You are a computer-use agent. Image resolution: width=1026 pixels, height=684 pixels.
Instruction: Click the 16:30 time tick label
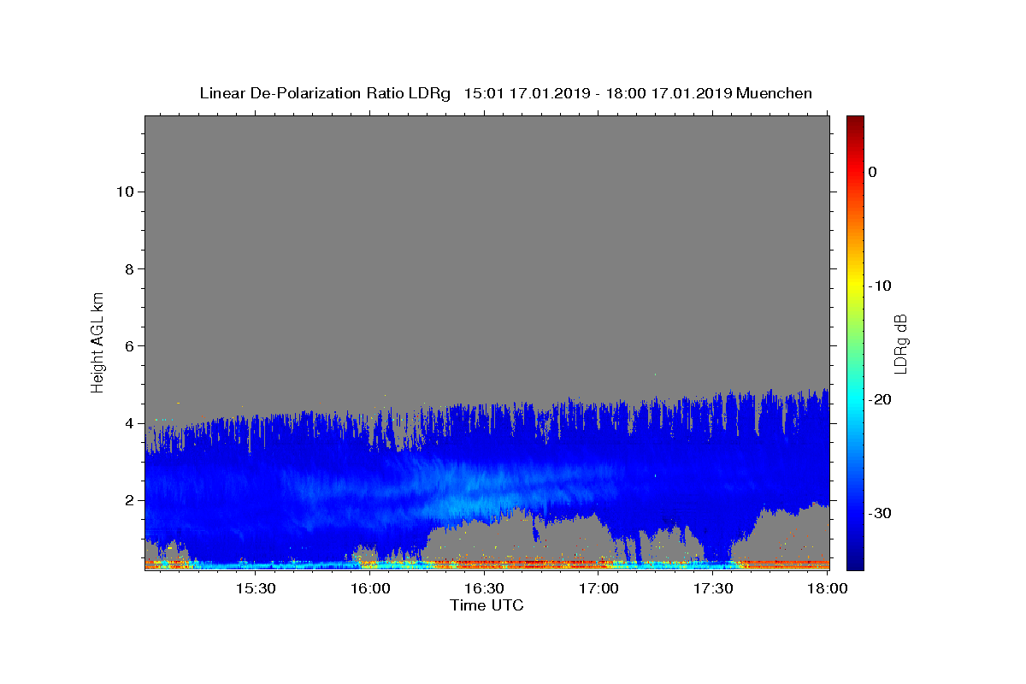[x=485, y=588]
